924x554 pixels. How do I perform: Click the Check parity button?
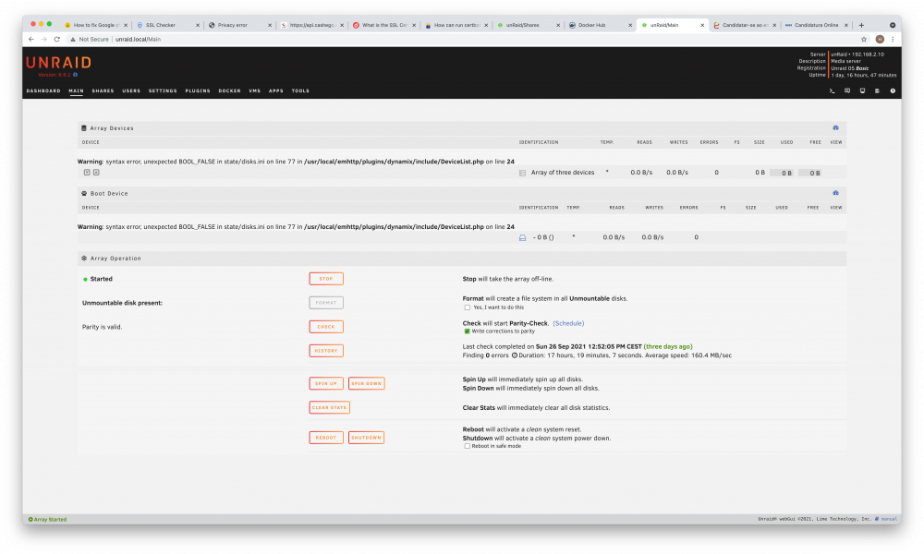click(326, 327)
